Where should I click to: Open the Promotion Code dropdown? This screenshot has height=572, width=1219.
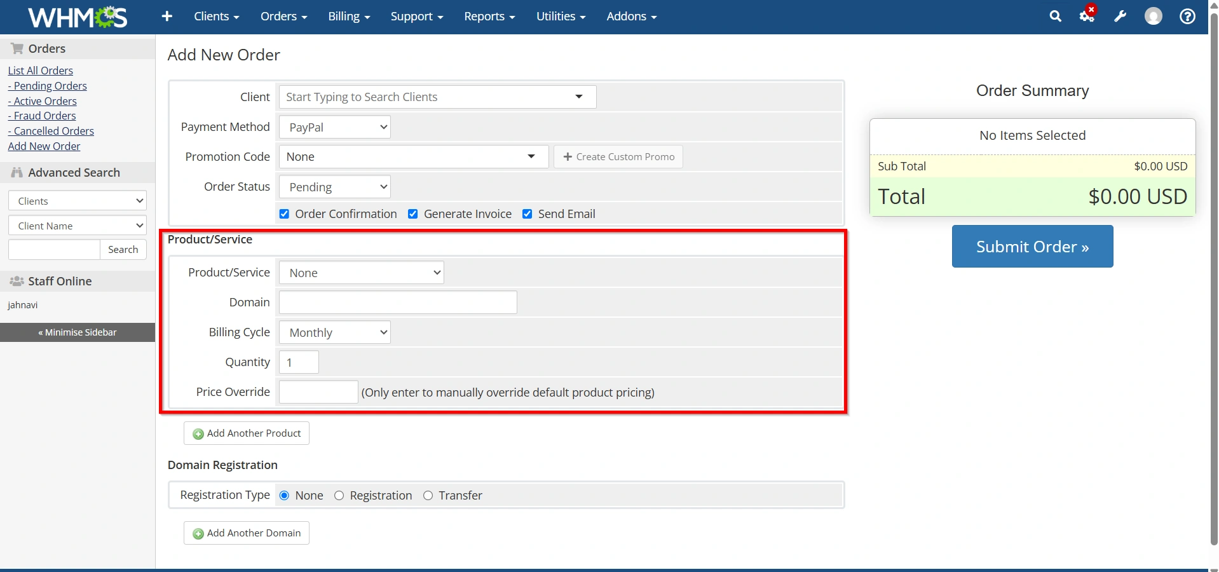tap(414, 157)
